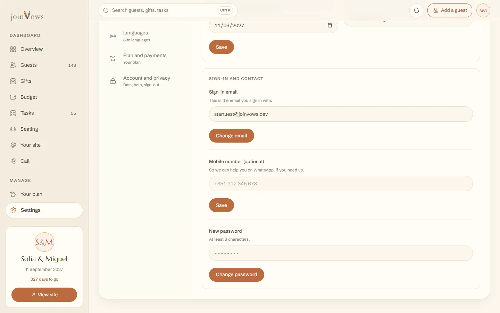Click the joinVows logo
The height and width of the screenshot is (313, 500).
click(27, 16)
